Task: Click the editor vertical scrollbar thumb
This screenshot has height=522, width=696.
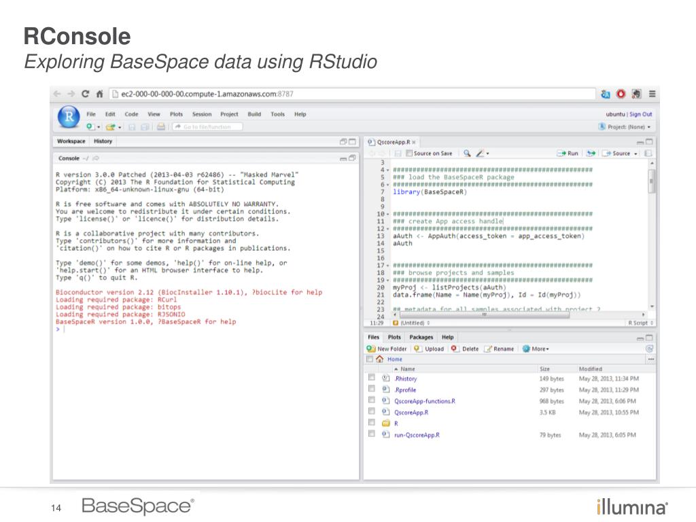Action: (x=651, y=181)
